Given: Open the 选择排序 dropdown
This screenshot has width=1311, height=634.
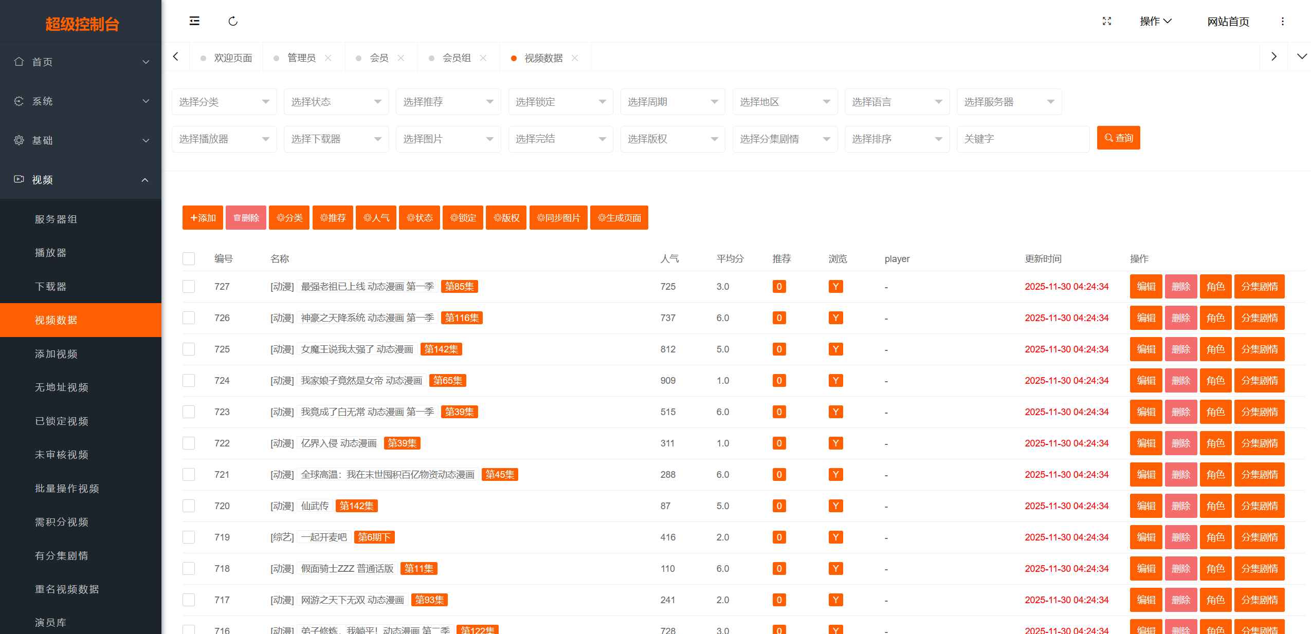Looking at the screenshot, I should pos(897,139).
